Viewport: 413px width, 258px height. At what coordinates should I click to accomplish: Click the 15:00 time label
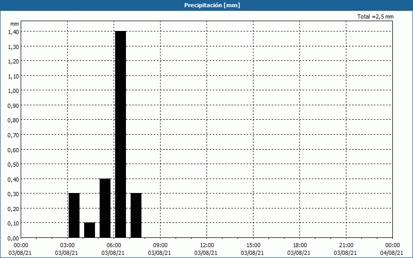coord(253,246)
